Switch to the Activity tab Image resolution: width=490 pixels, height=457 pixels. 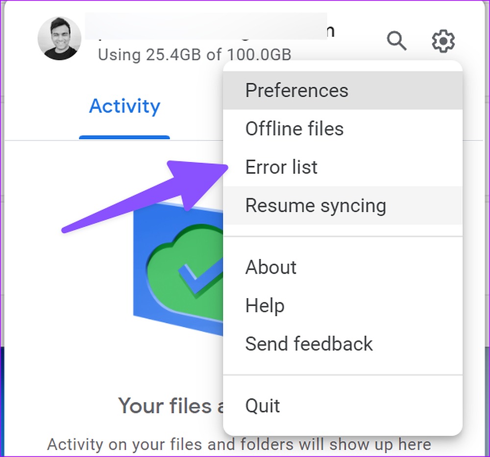point(124,106)
